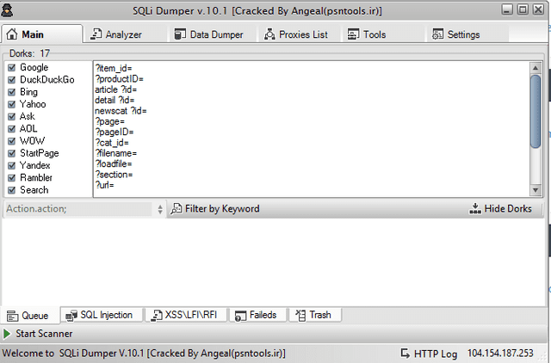Viewport: 551px width, 363px height.
Task: Click the dork line ?filename=
Action: [116, 153]
